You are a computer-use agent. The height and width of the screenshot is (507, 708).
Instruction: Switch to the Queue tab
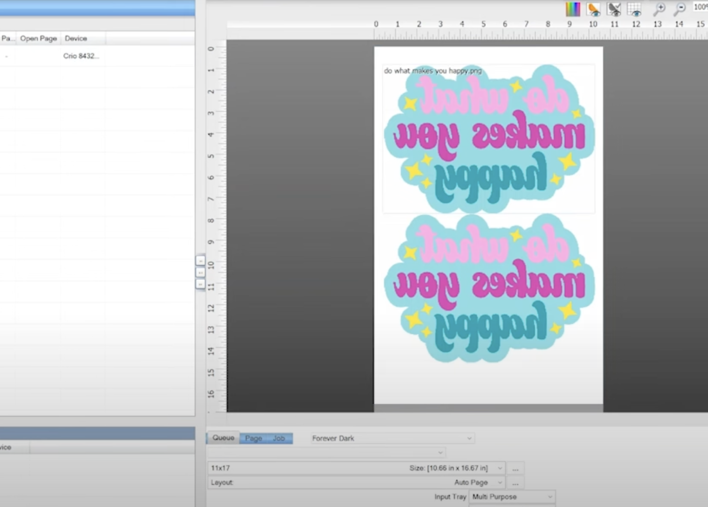pos(223,438)
